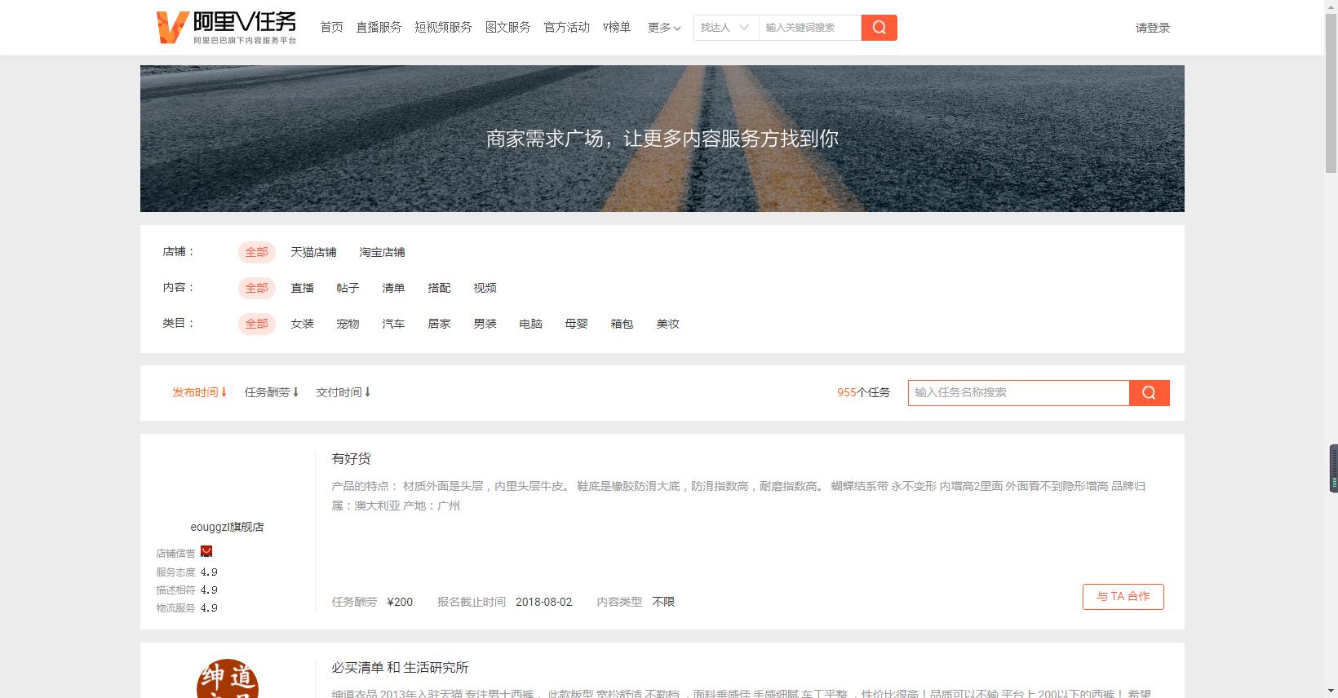1338x698 pixels.
Task: Open the 找达人 search type dropdown
Action: click(x=724, y=28)
